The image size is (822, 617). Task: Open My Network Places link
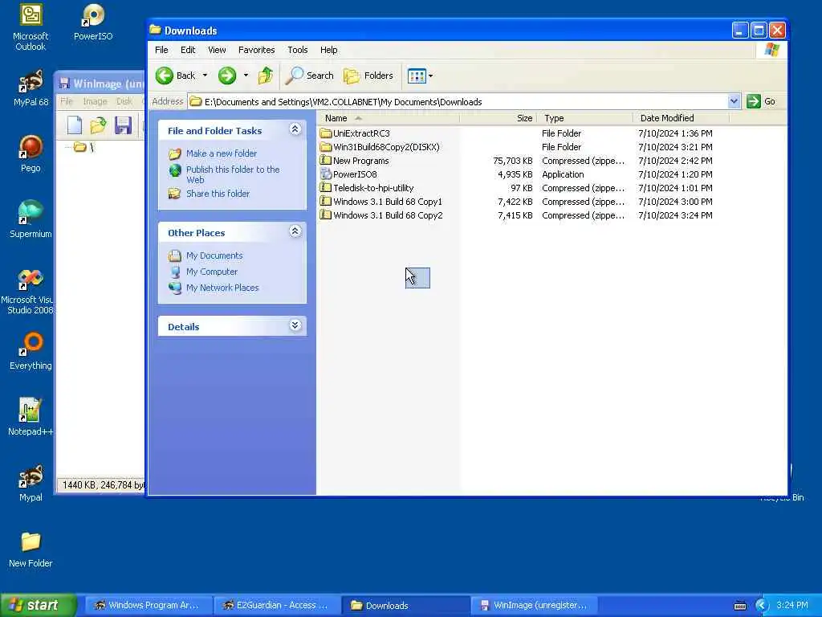(222, 288)
